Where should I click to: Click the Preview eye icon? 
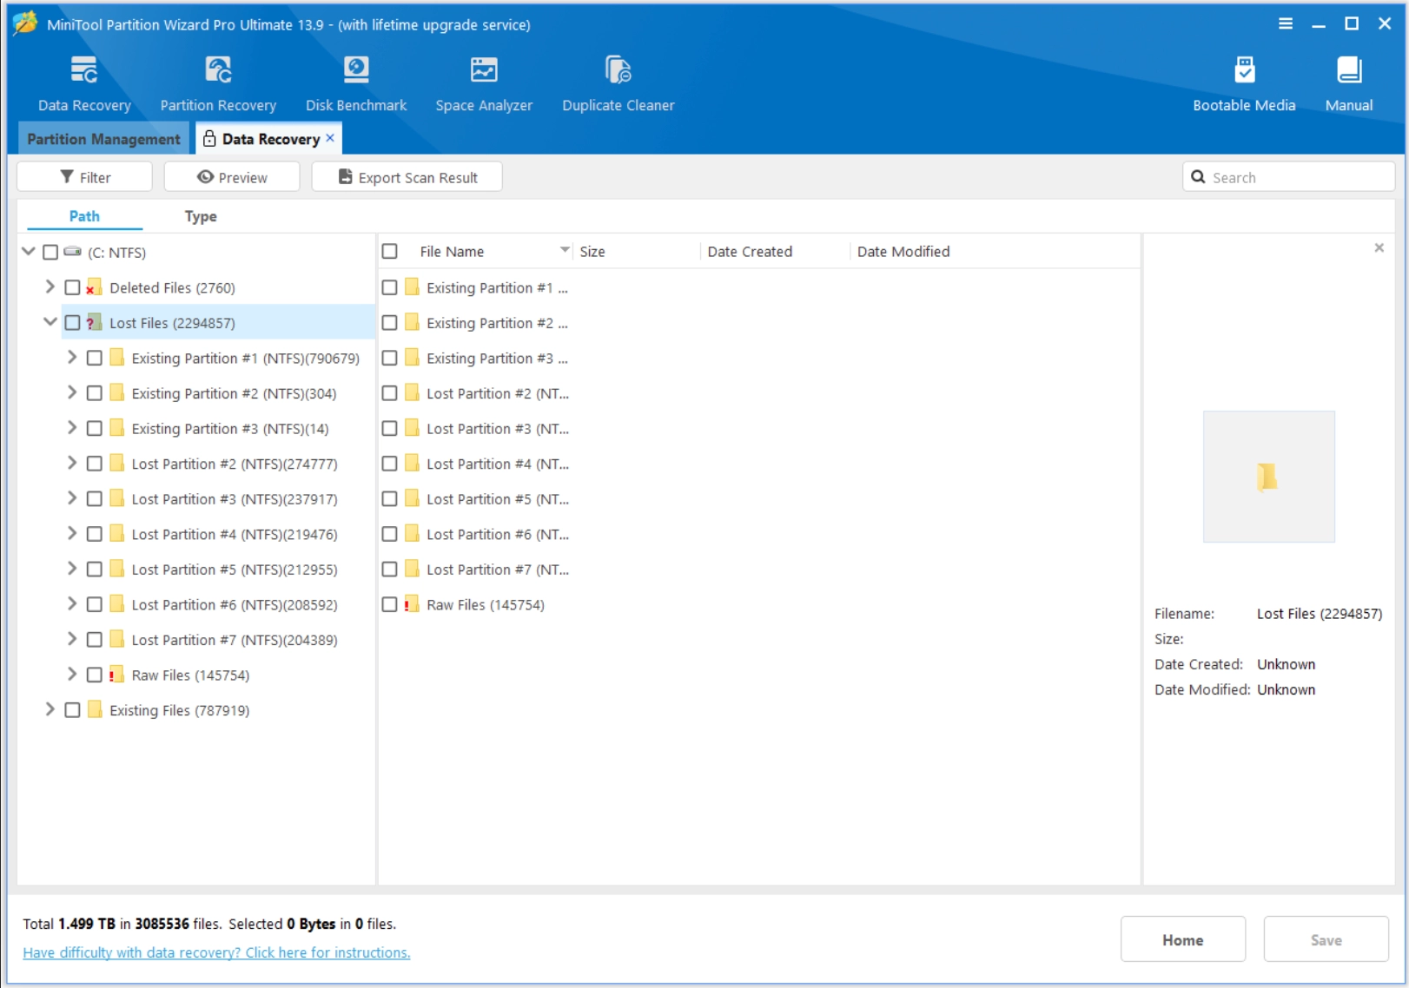click(x=205, y=177)
